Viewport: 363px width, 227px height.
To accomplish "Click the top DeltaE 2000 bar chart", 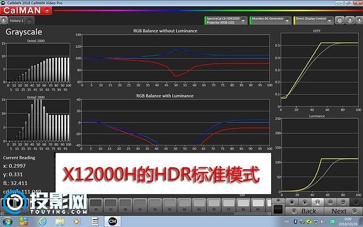I will click(38, 62).
